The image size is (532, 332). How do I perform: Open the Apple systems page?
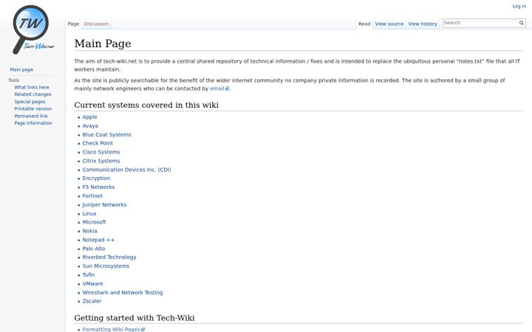tap(89, 117)
